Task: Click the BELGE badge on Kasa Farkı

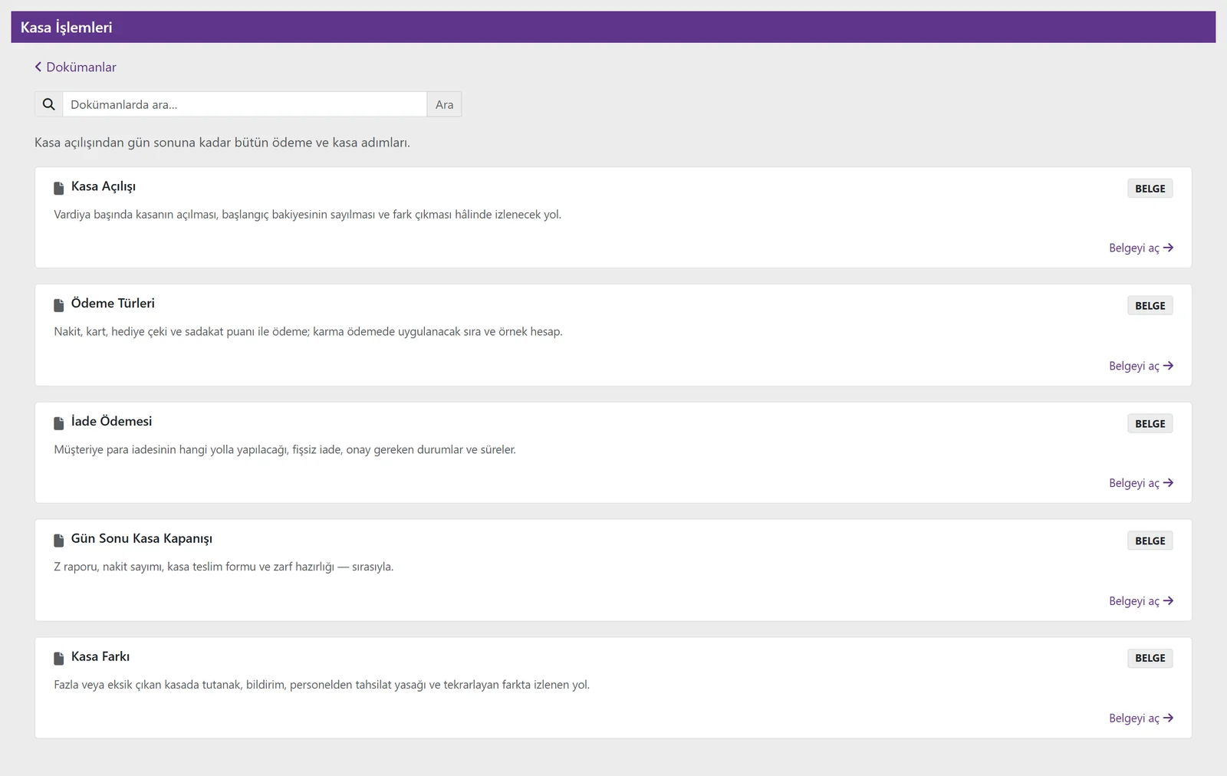Action: [x=1150, y=659]
